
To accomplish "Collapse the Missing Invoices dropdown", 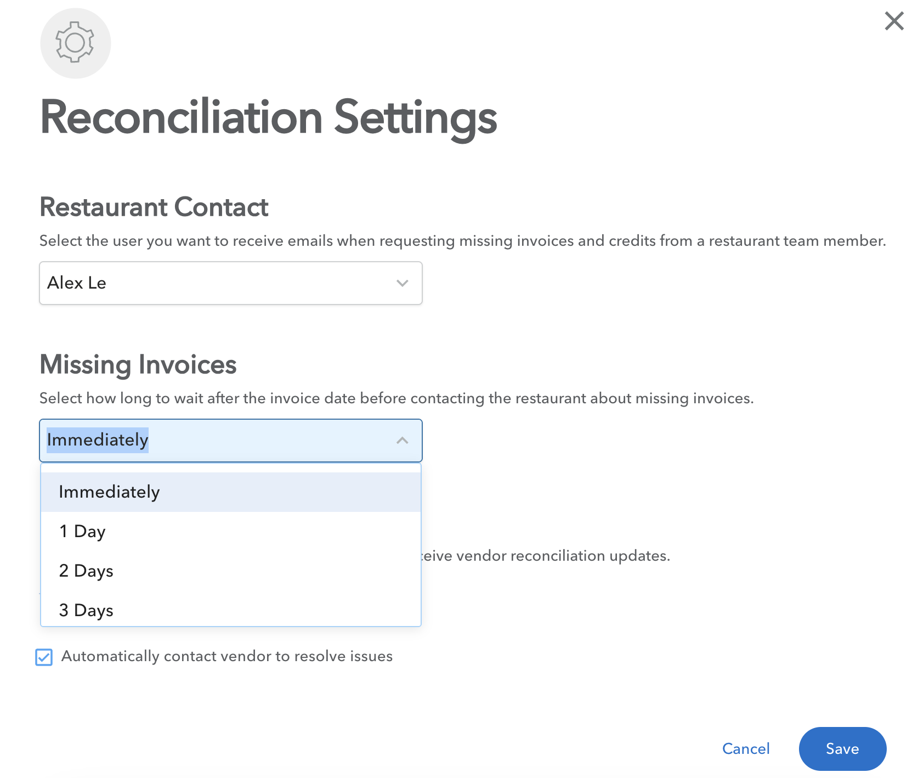I will [402, 440].
